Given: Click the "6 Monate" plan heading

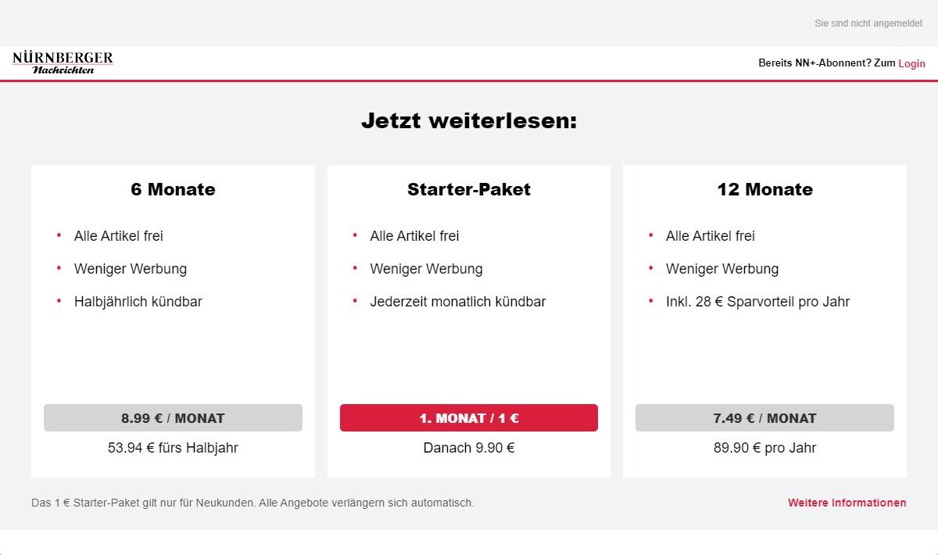Looking at the screenshot, I should pos(173,189).
